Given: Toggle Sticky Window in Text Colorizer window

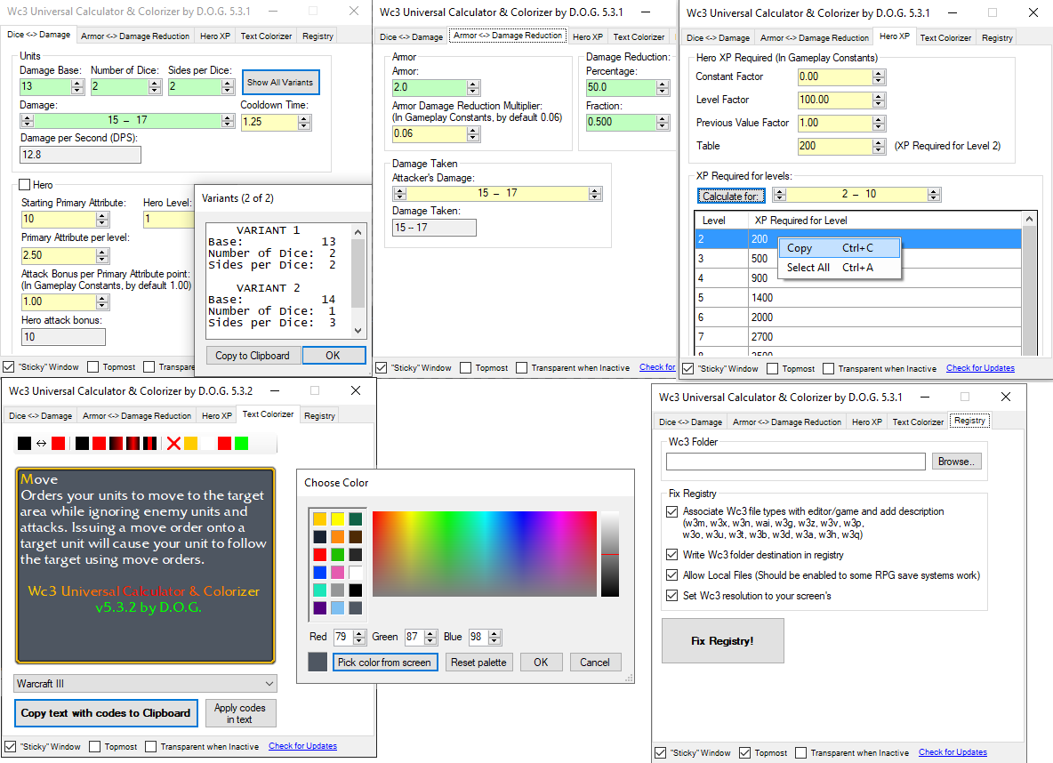Looking at the screenshot, I should (10, 746).
